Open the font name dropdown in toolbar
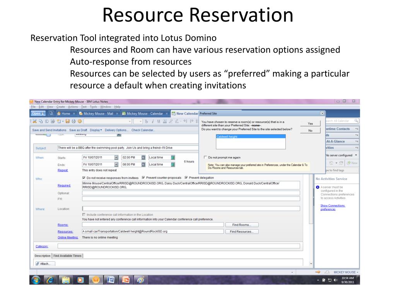Viewport: 396px width, 297px height. (130, 121)
